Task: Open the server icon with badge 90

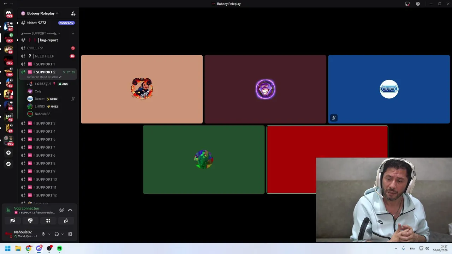Action: coord(8,26)
